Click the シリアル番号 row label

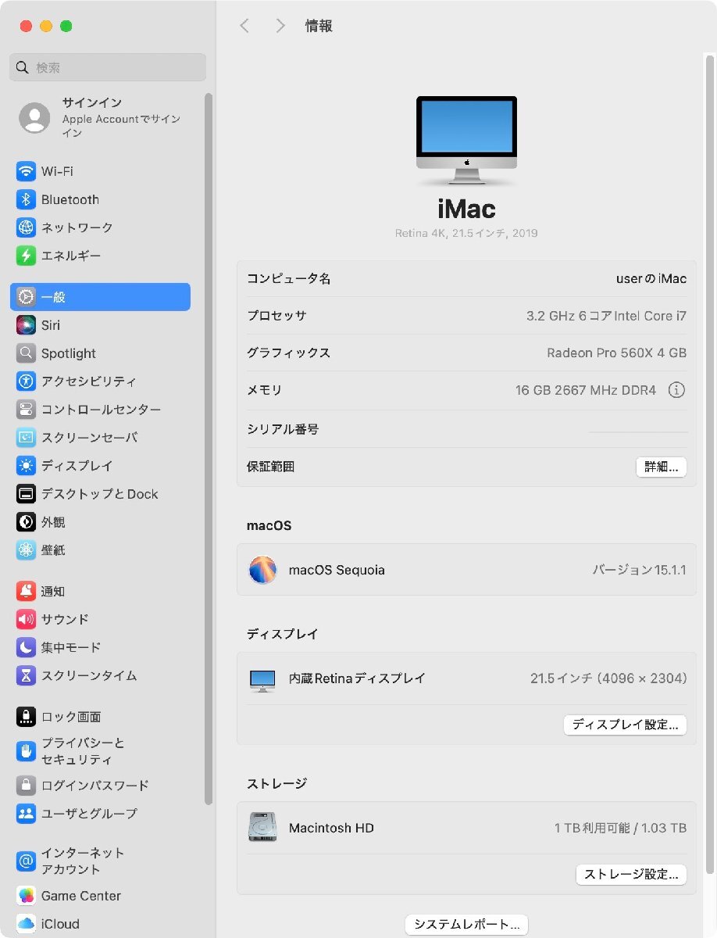(283, 429)
